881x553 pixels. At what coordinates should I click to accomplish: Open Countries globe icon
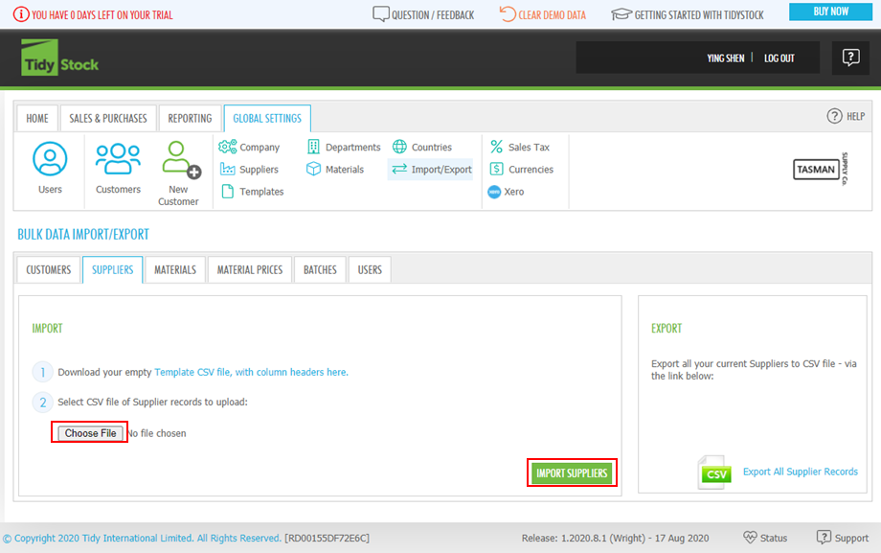click(399, 147)
